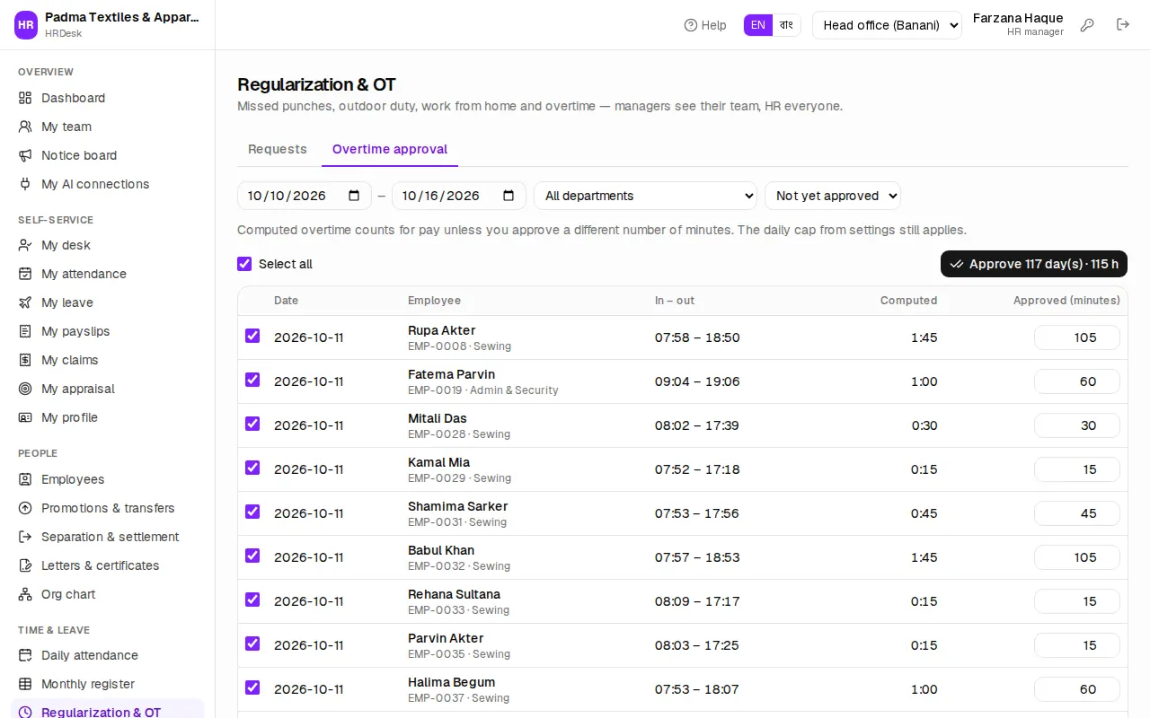1150x718 pixels.
Task: Click the Notice board megaphone icon
Action: [x=25, y=155]
